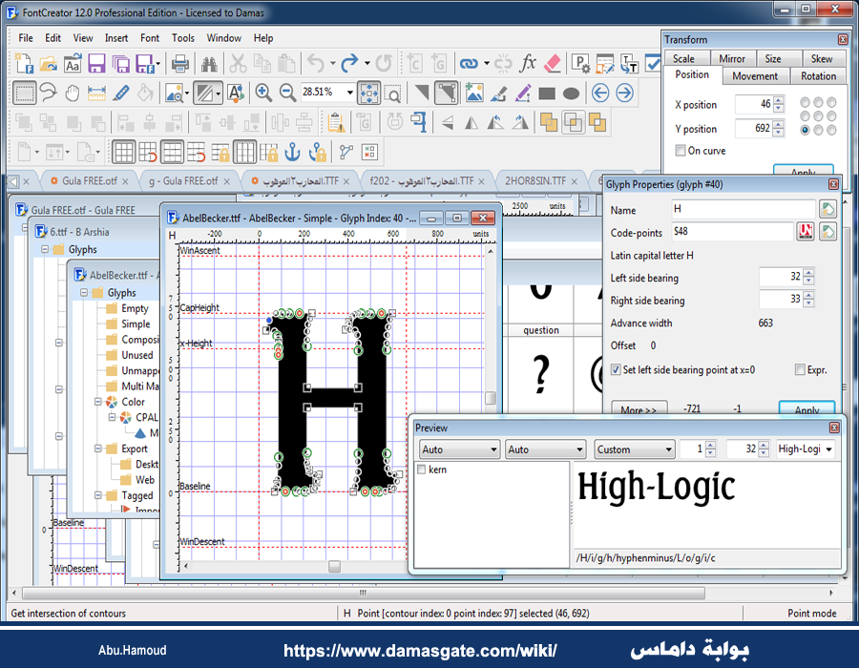The image size is (859, 668).
Task: Click the More >> button
Action: coord(639,409)
